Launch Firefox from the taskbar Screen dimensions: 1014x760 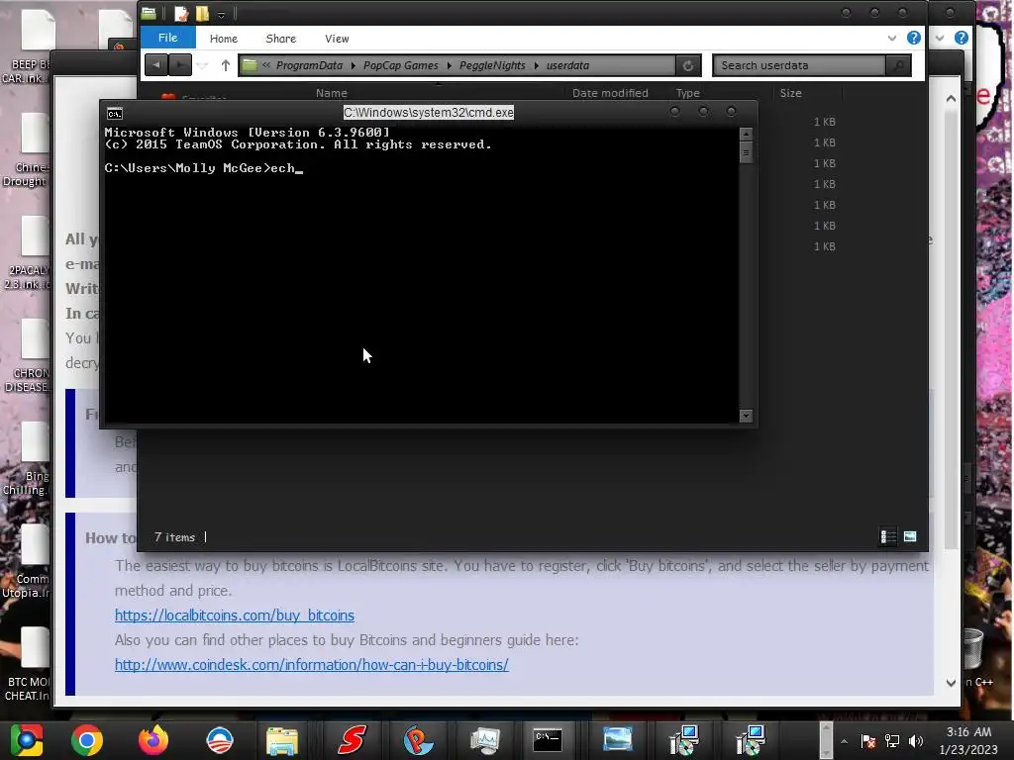(x=153, y=740)
